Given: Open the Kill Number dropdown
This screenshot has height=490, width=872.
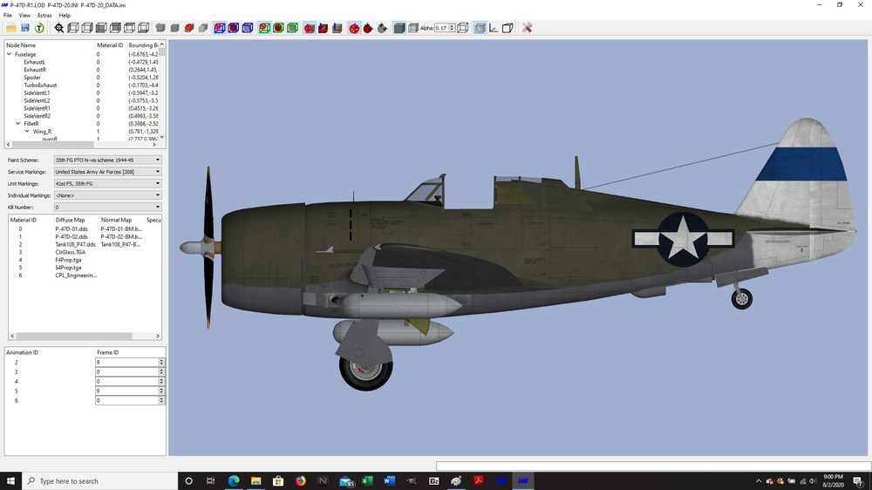Looking at the screenshot, I should click(x=107, y=207).
